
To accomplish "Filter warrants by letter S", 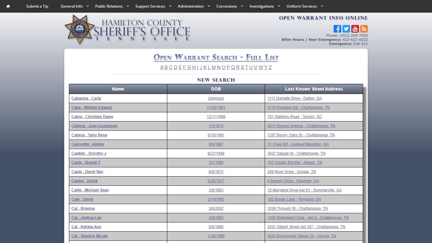I will [242, 67].
